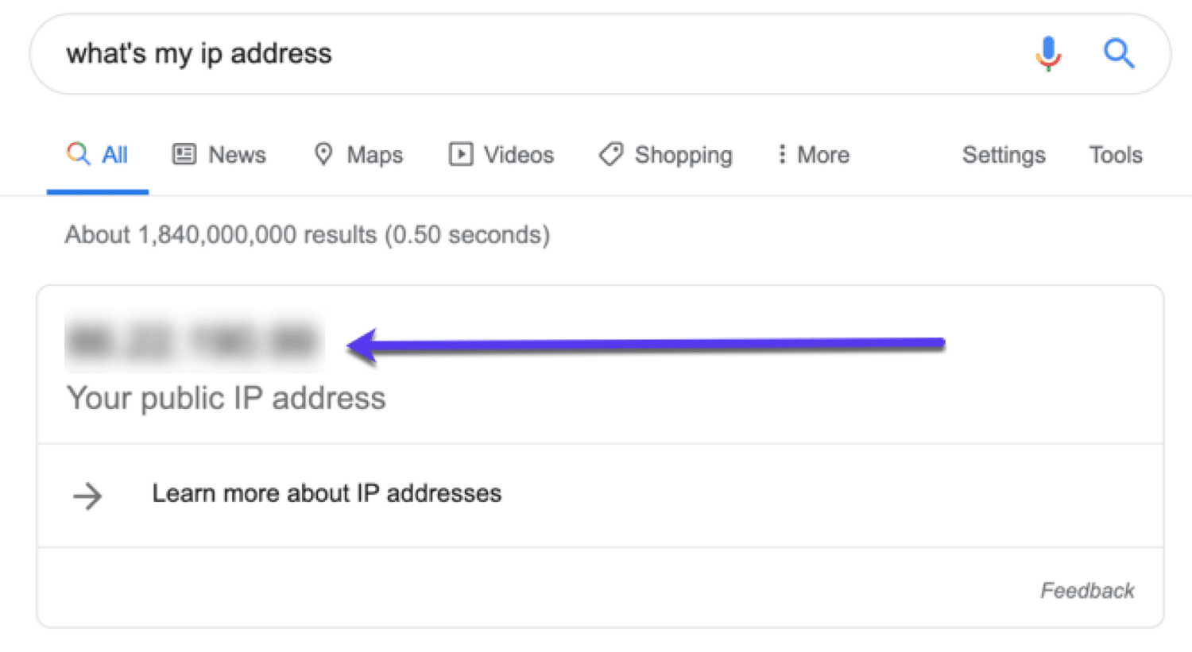Switch to the Shopping tab
This screenshot has height=652, width=1192.
point(683,155)
